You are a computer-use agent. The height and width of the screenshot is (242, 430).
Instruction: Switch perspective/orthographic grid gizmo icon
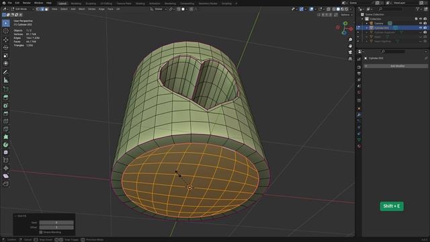click(350, 58)
